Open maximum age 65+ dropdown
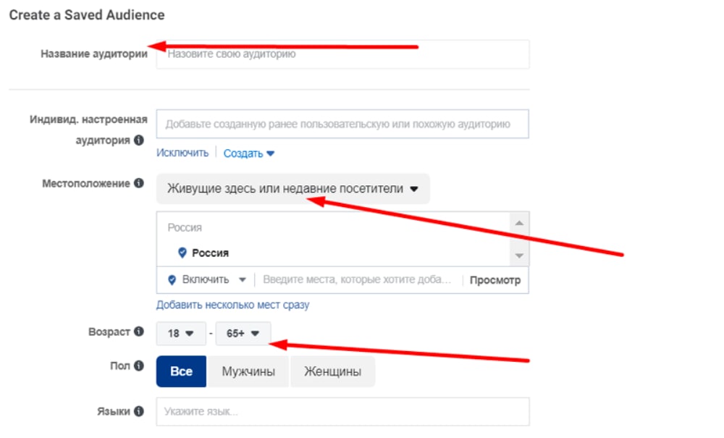 coord(243,334)
